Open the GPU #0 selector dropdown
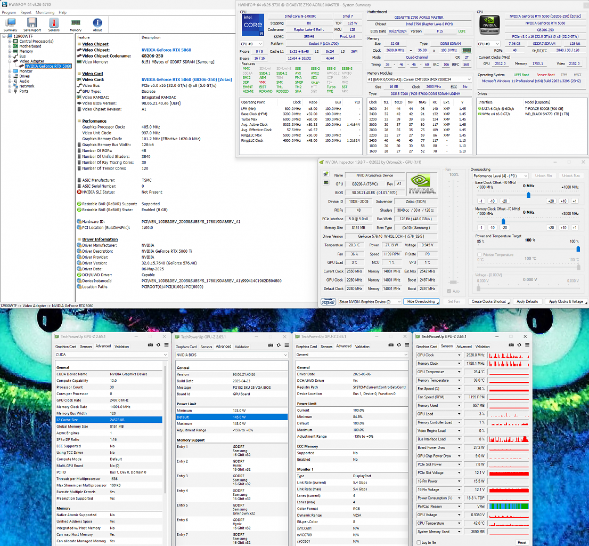 point(488,44)
